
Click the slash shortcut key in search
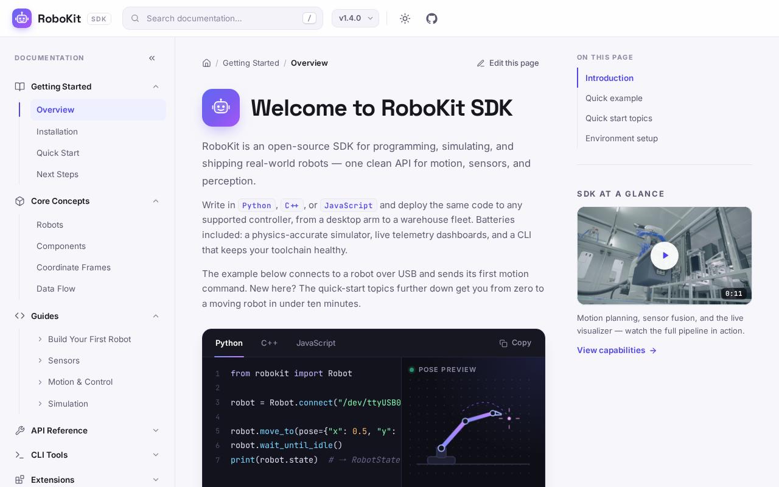coord(309,18)
